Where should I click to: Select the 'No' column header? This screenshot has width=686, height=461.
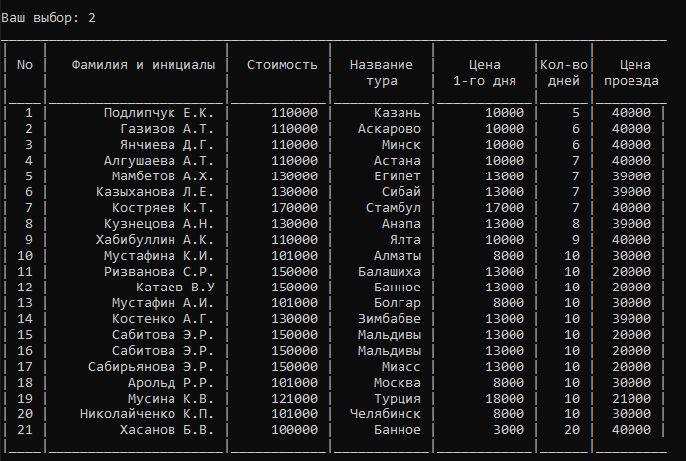(25, 65)
